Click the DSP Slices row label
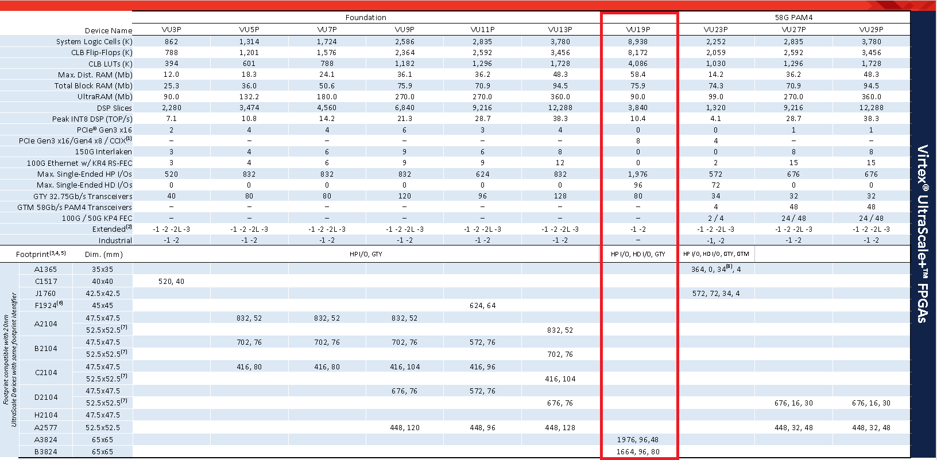Viewport: 937px width, 460px height. 114,108
